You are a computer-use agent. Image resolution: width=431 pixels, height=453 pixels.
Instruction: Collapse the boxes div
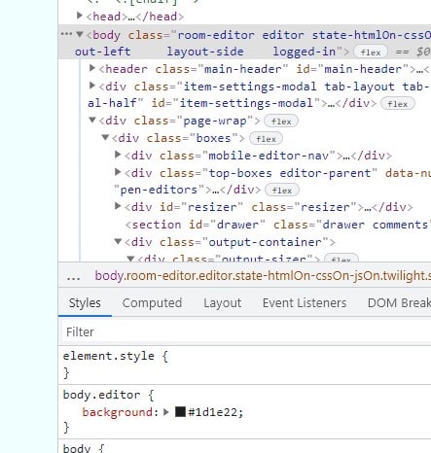coord(105,137)
